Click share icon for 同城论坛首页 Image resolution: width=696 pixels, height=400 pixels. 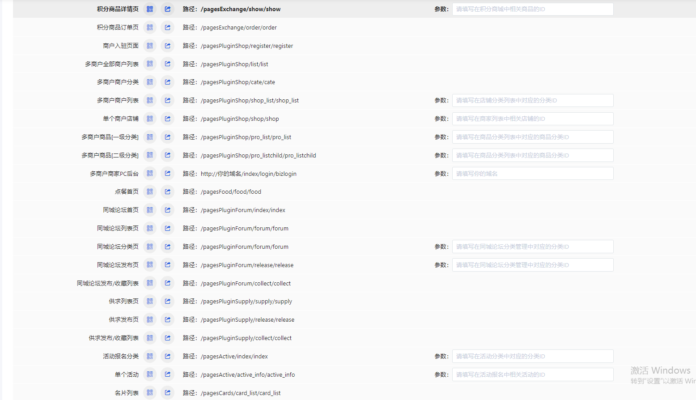click(x=167, y=210)
